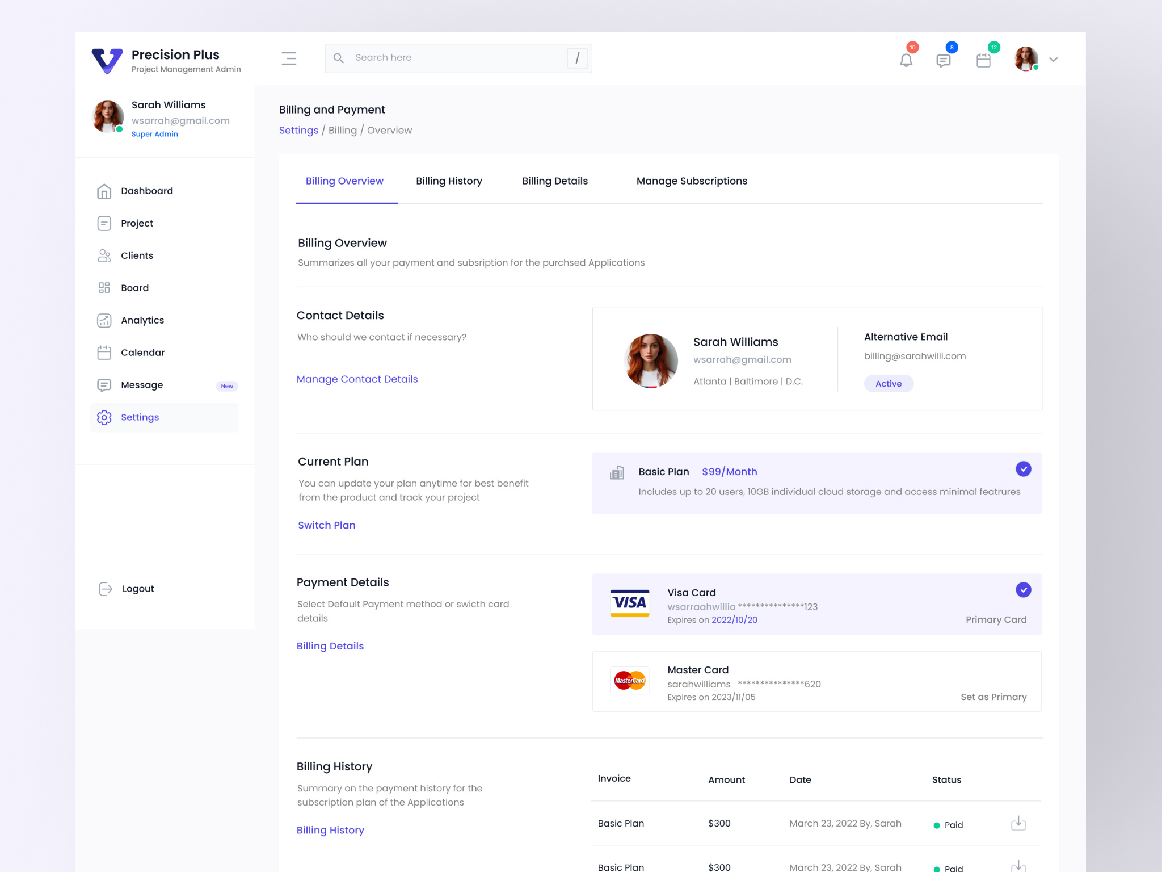Click the Switch Plan link

coord(326,525)
